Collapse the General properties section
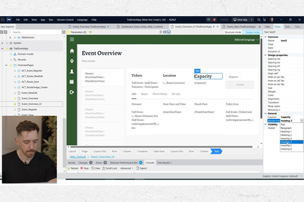Screen dimensions: 304x202 coord(265,114)
